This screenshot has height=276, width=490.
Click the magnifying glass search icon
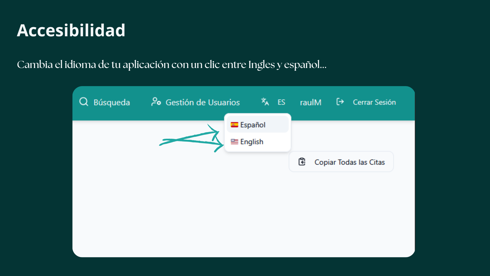(84, 102)
